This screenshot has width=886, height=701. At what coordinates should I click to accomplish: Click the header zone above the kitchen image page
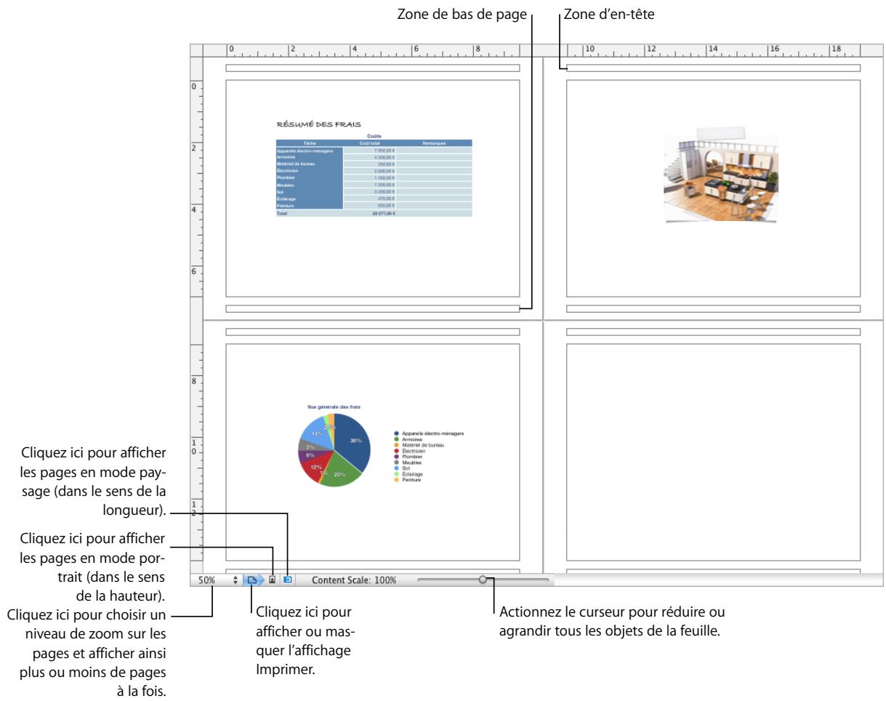713,68
